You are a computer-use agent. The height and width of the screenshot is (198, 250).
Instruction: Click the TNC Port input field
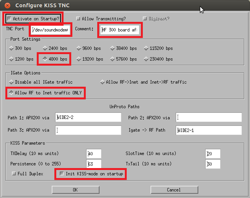(x=51, y=30)
